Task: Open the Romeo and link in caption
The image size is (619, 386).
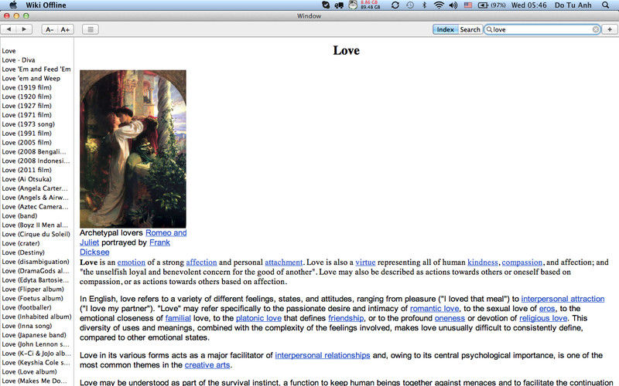Action: tap(166, 233)
